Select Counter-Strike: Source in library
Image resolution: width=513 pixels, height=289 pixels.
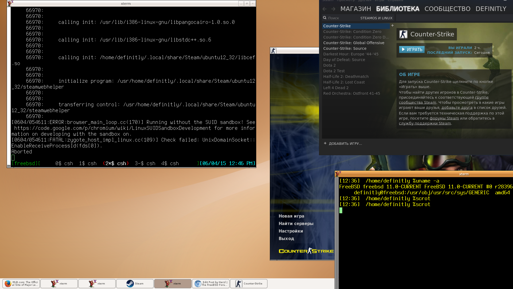pos(356,48)
